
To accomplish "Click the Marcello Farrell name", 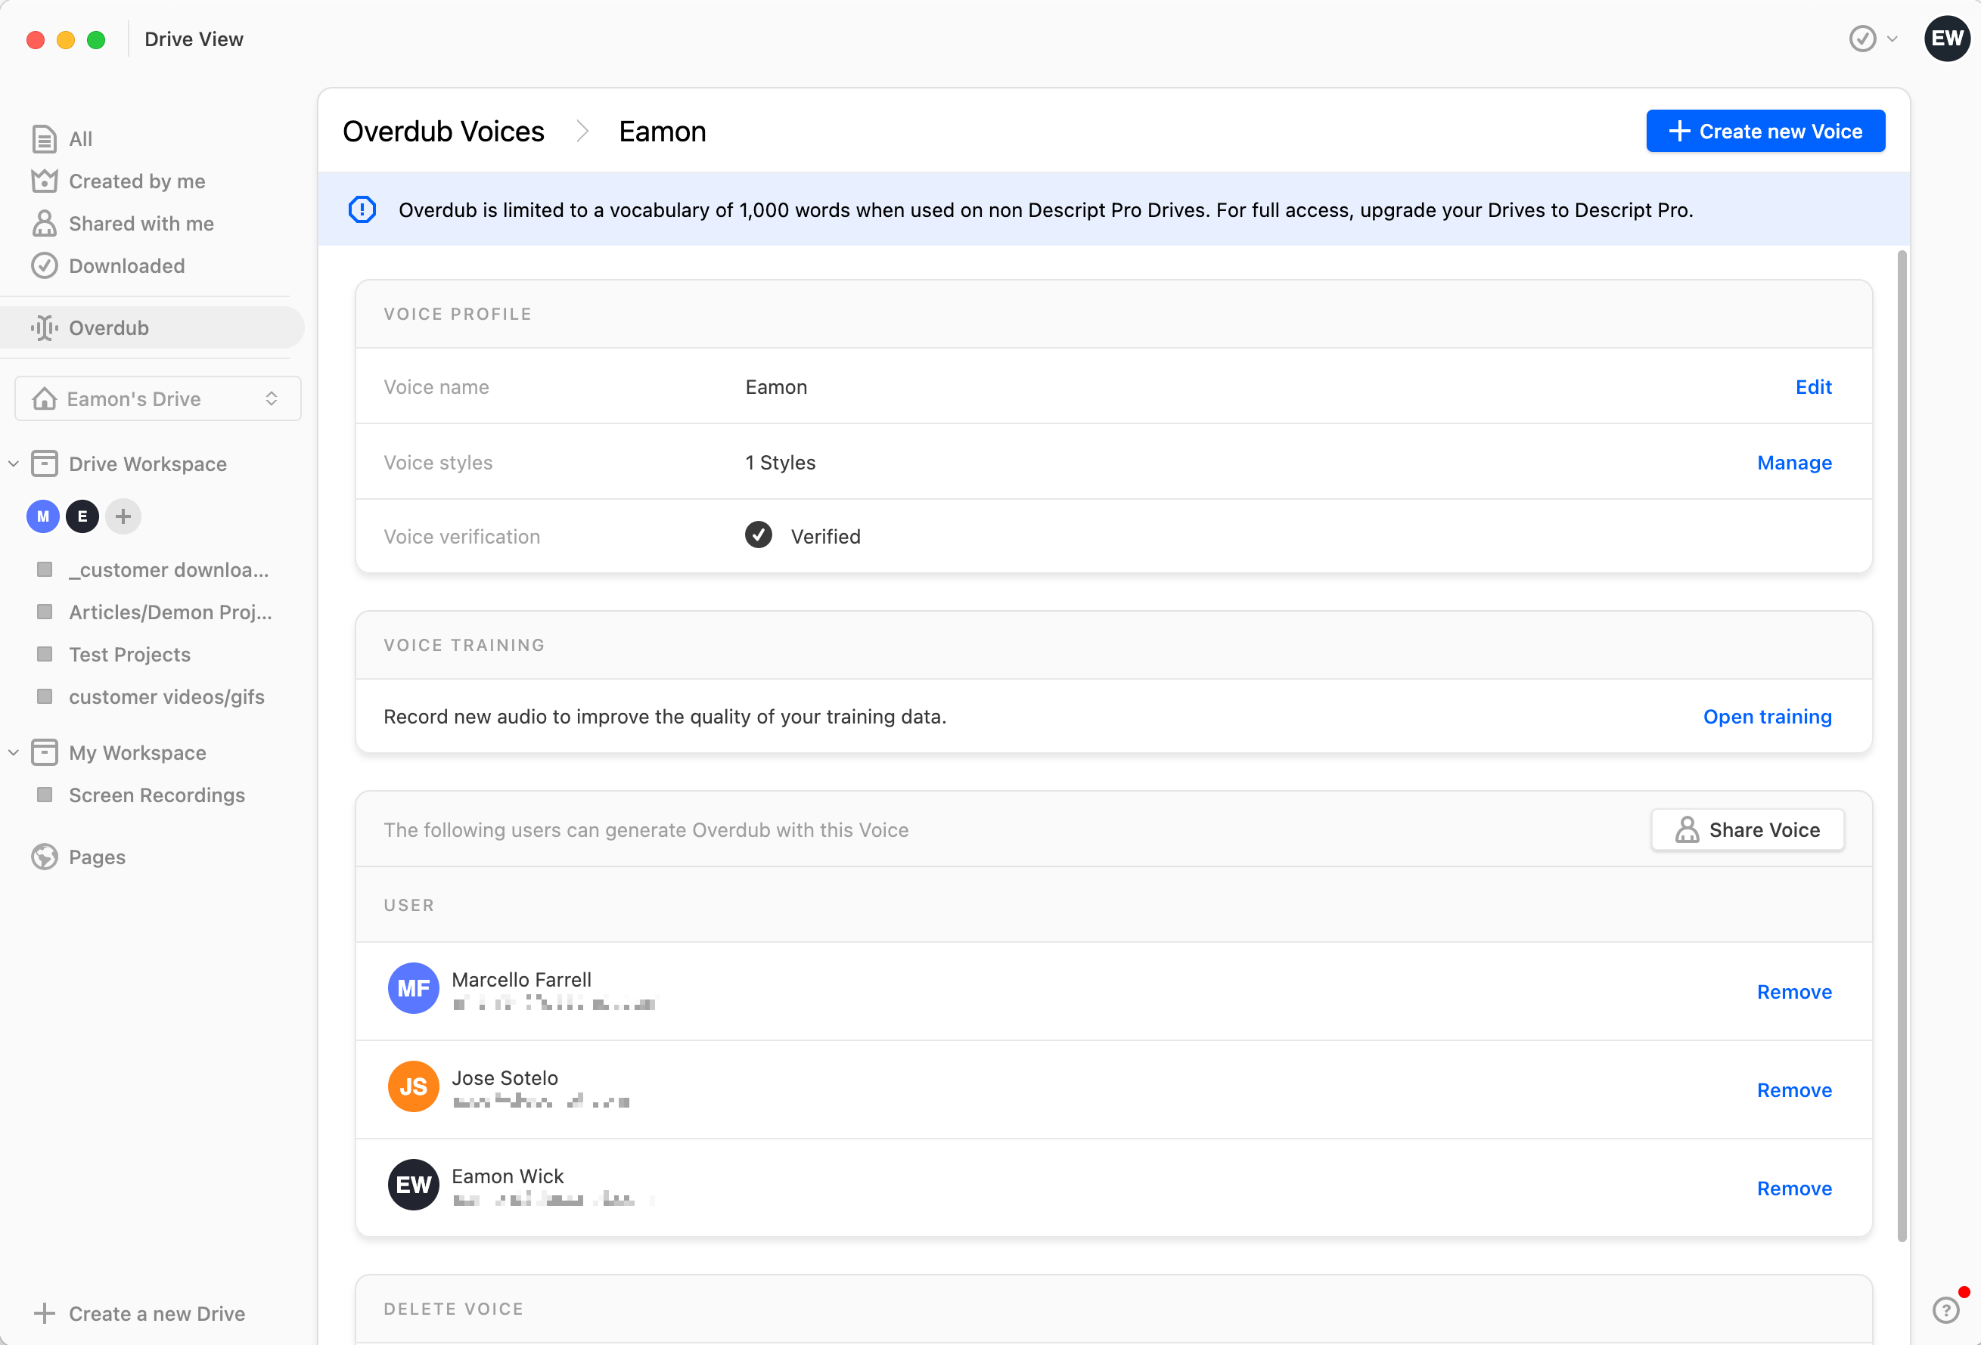I will [x=522, y=980].
